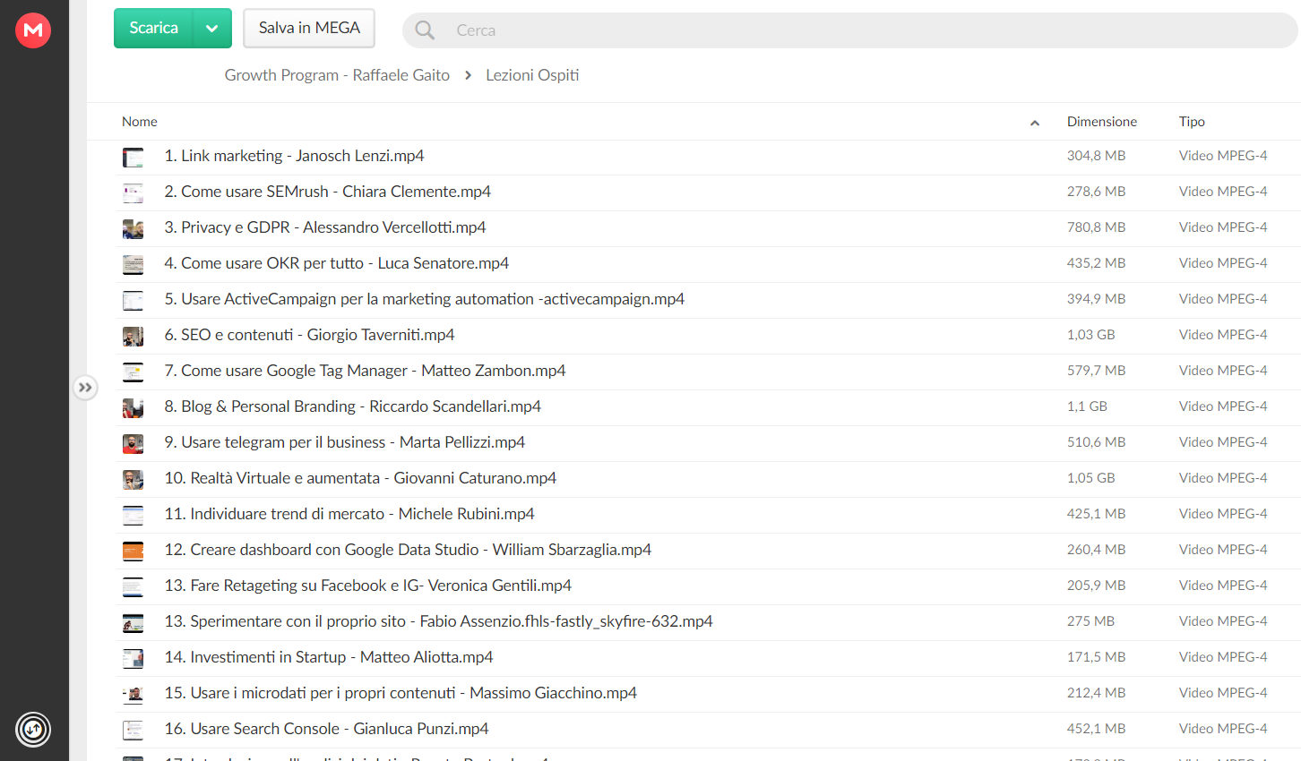Screen dimensions: 1301x761
Task: Click Usare telegram video thumbnail icon
Action: [133, 444]
